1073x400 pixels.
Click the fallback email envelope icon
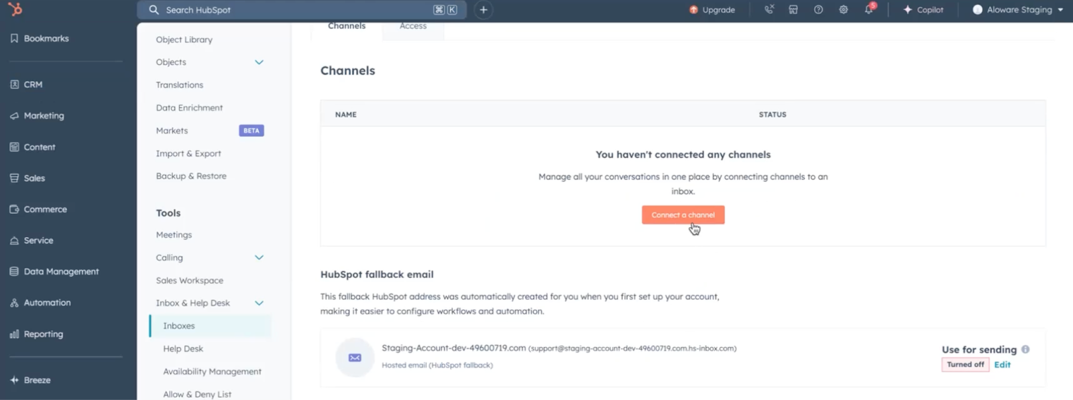pyautogui.click(x=355, y=358)
